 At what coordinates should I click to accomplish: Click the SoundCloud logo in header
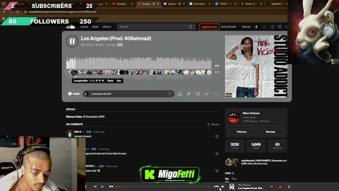[x=71, y=27]
